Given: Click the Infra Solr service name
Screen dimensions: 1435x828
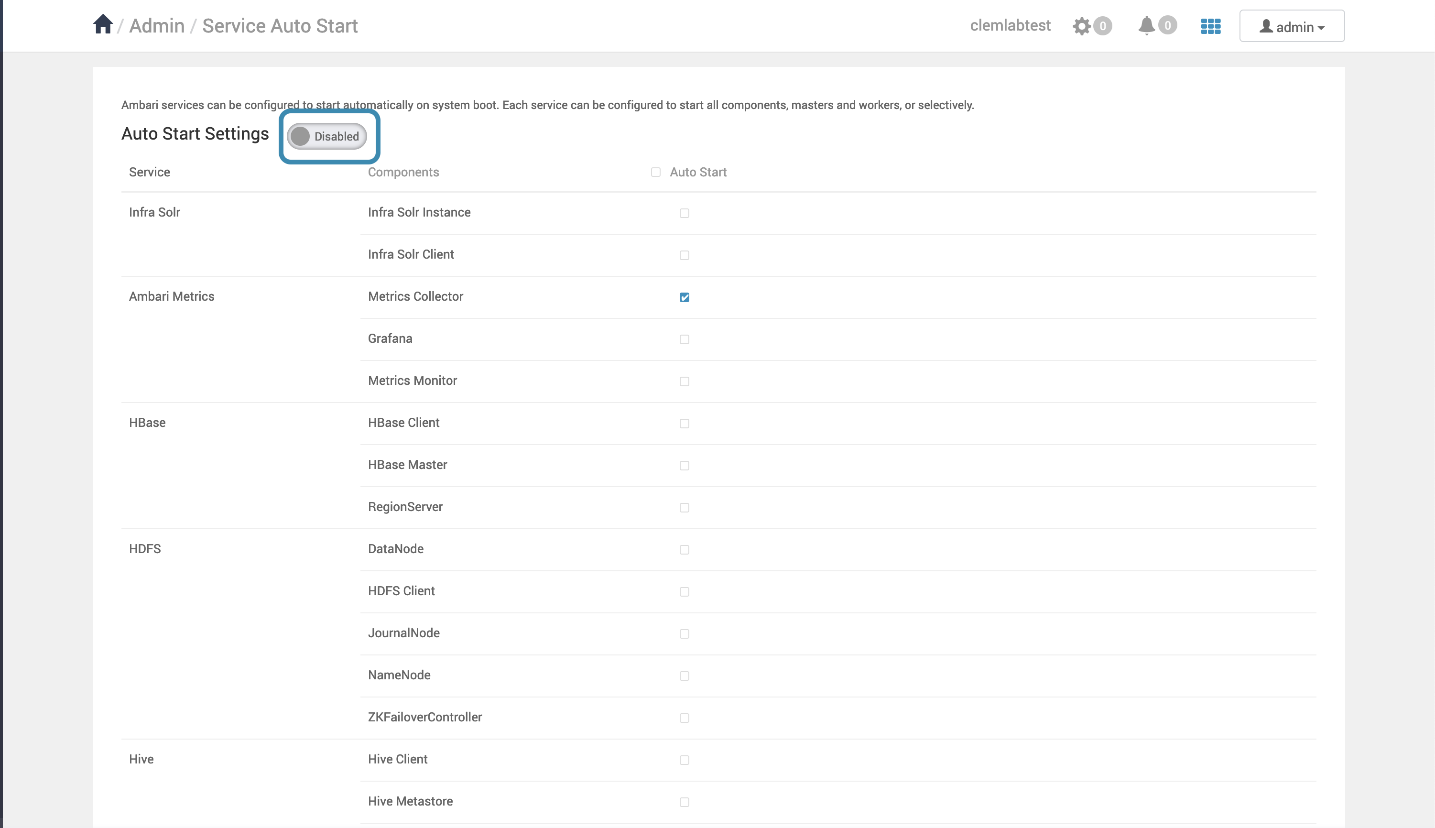Looking at the screenshot, I should tap(155, 212).
